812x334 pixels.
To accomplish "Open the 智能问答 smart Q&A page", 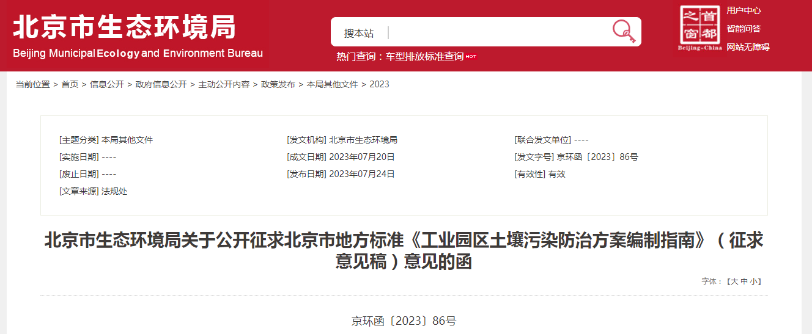I will click(x=744, y=29).
